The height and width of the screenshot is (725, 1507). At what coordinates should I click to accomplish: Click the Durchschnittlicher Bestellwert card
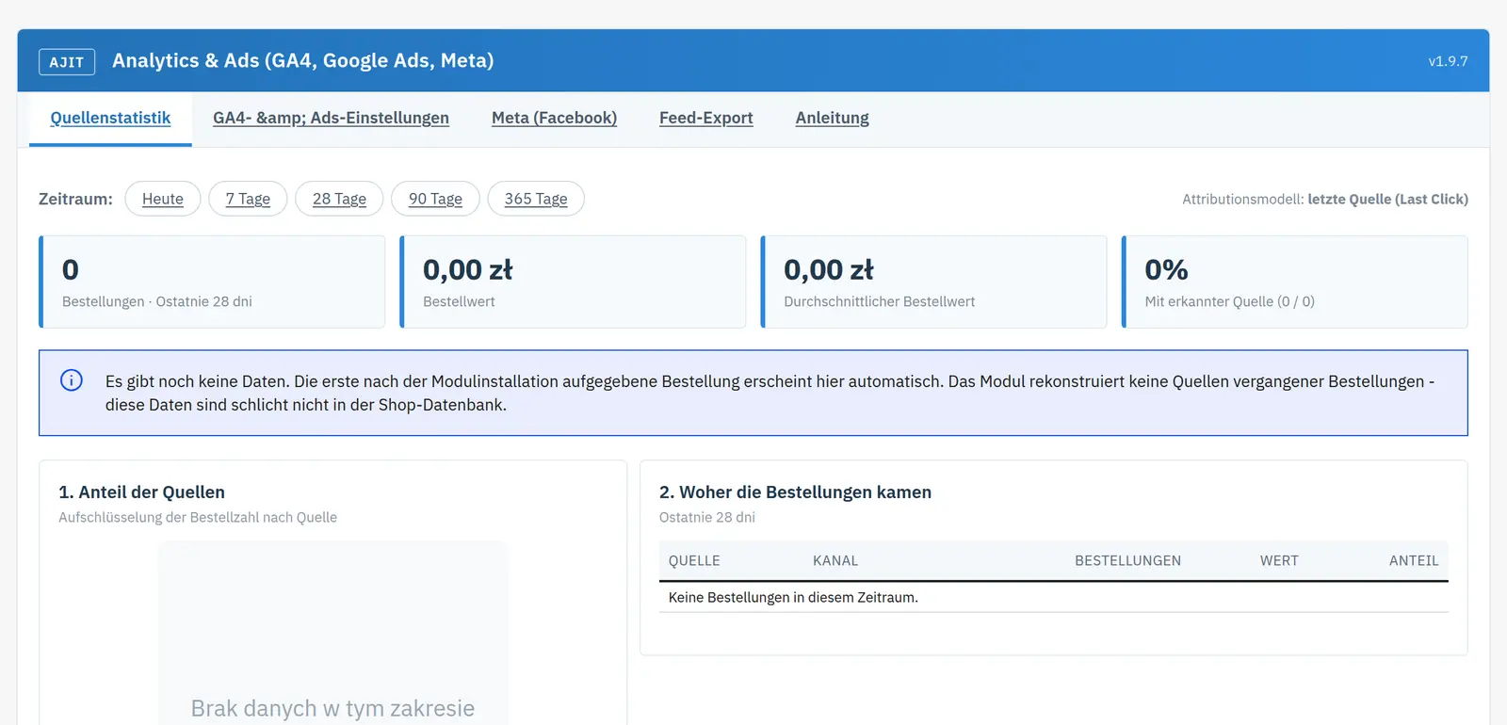[x=933, y=282]
